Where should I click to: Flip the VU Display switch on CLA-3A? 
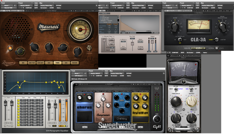point(180,40)
